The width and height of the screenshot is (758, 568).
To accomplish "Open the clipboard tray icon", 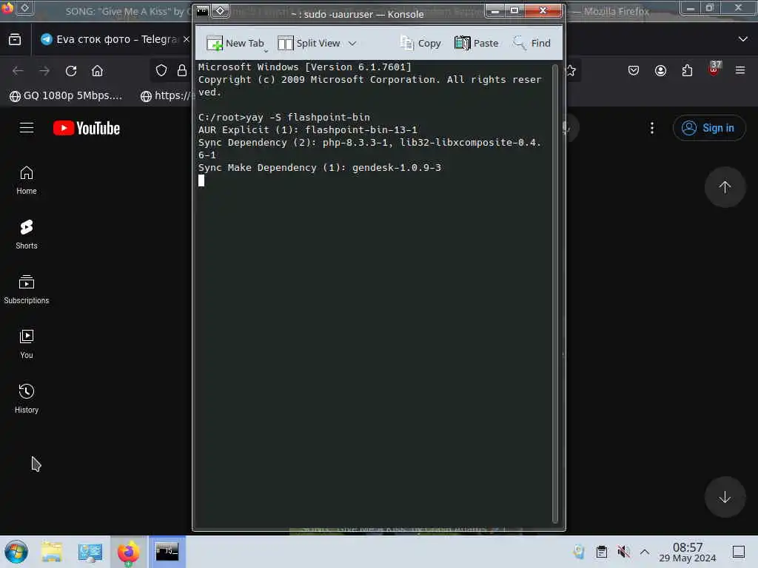I will tap(601, 552).
